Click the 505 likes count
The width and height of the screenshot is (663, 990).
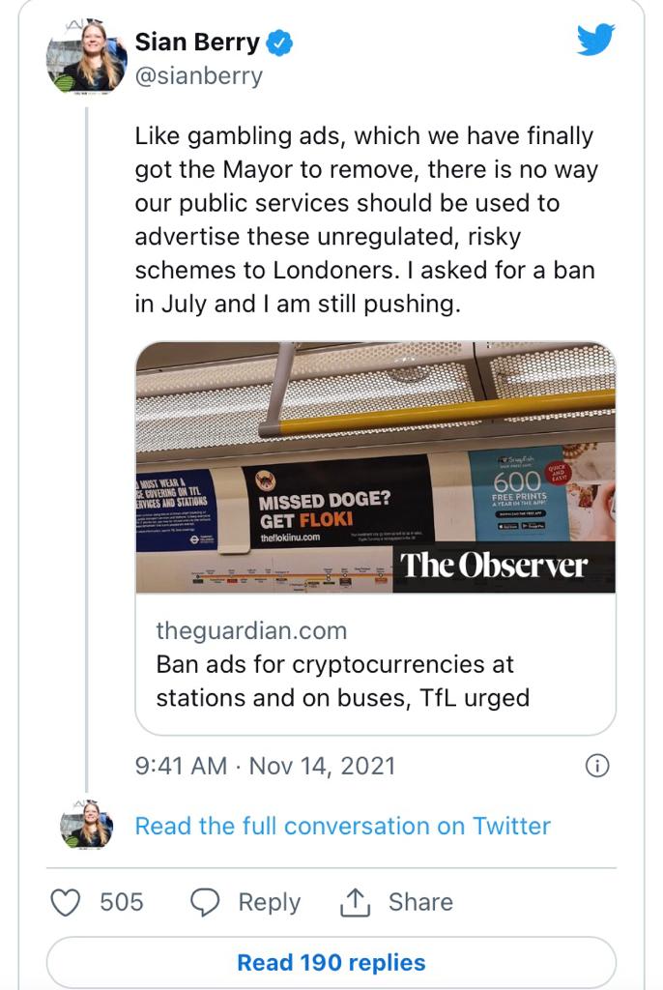pos(122,902)
